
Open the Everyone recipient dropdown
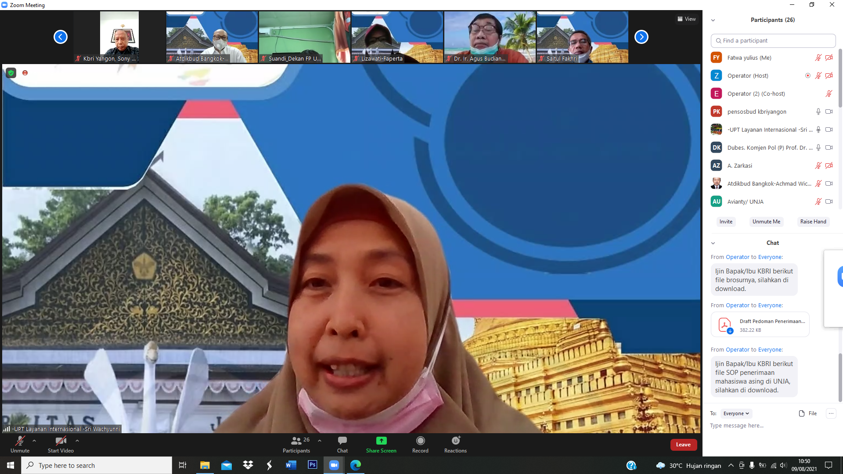coord(736,413)
